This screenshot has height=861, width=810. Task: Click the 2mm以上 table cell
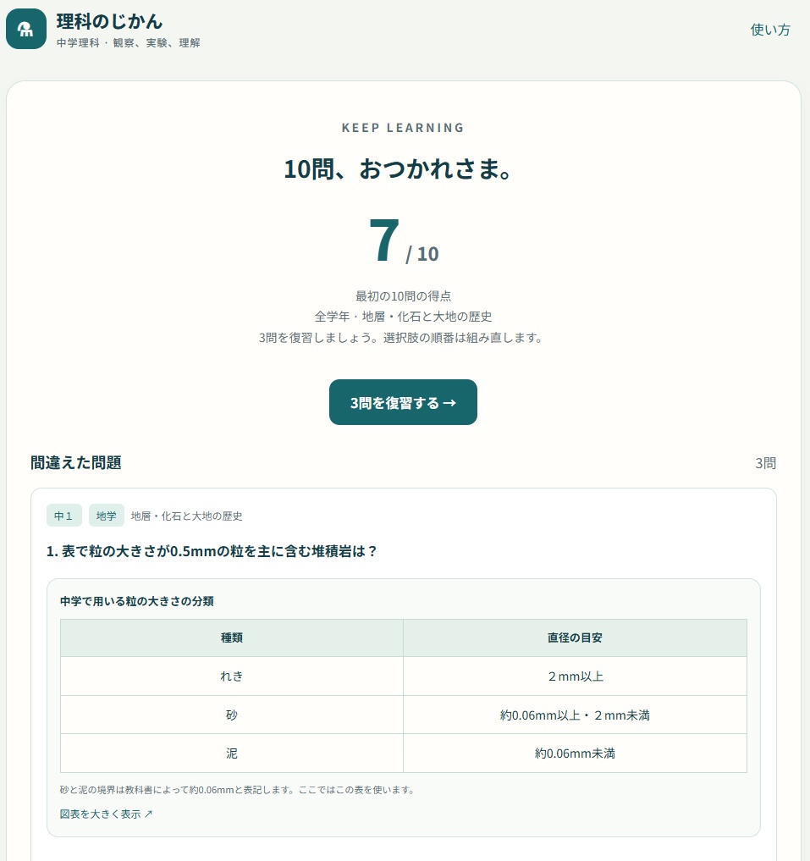(x=575, y=676)
